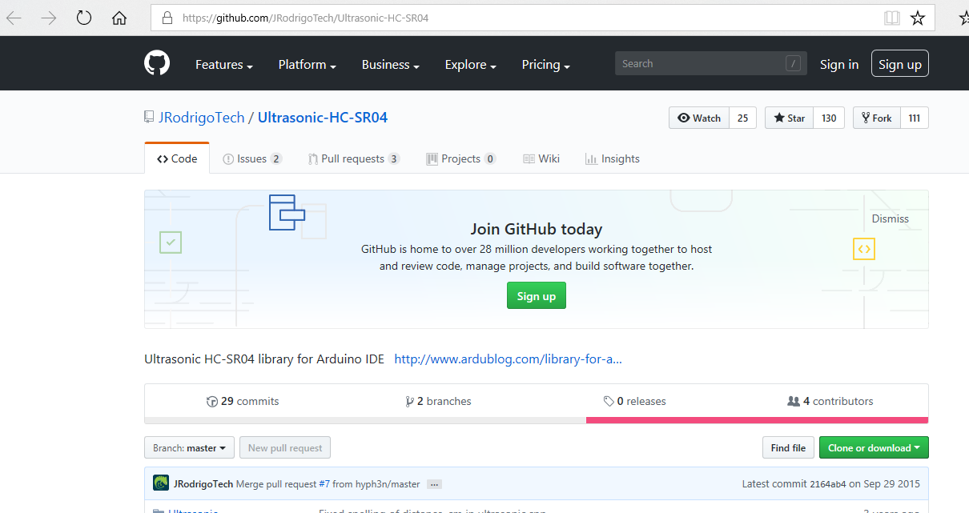View the 0 releases
The height and width of the screenshot is (513, 969).
pyautogui.click(x=635, y=401)
